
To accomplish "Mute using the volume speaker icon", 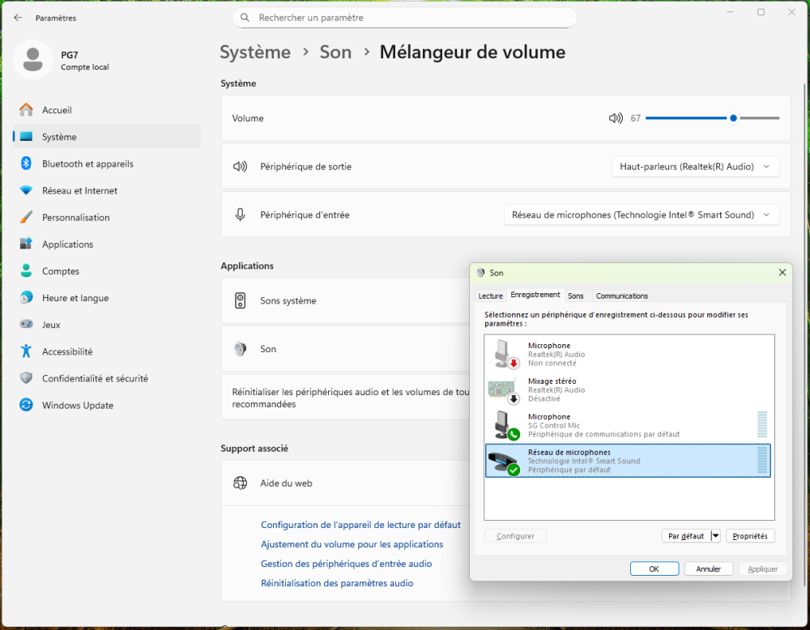I will [x=616, y=118].
